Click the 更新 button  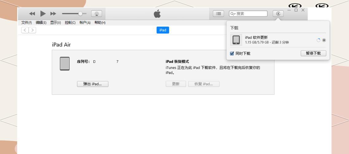tap(176, 84)
